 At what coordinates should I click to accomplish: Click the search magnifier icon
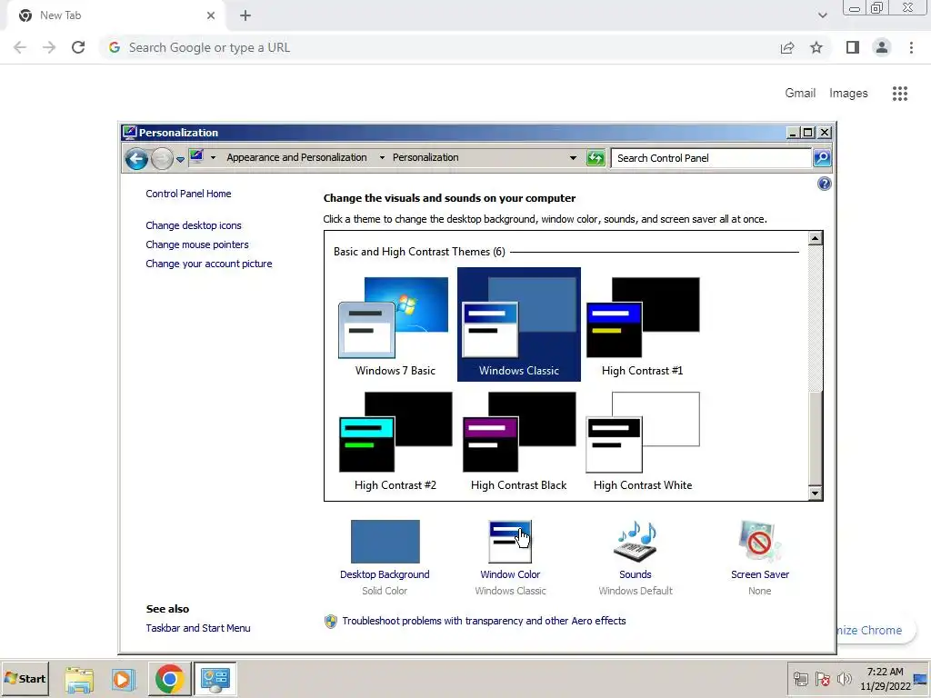point(822,158)
